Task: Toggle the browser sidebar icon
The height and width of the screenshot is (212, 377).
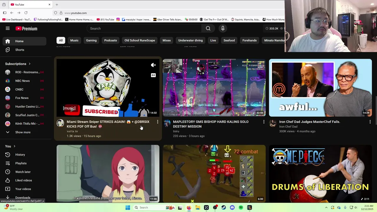Action: [5, 13]
